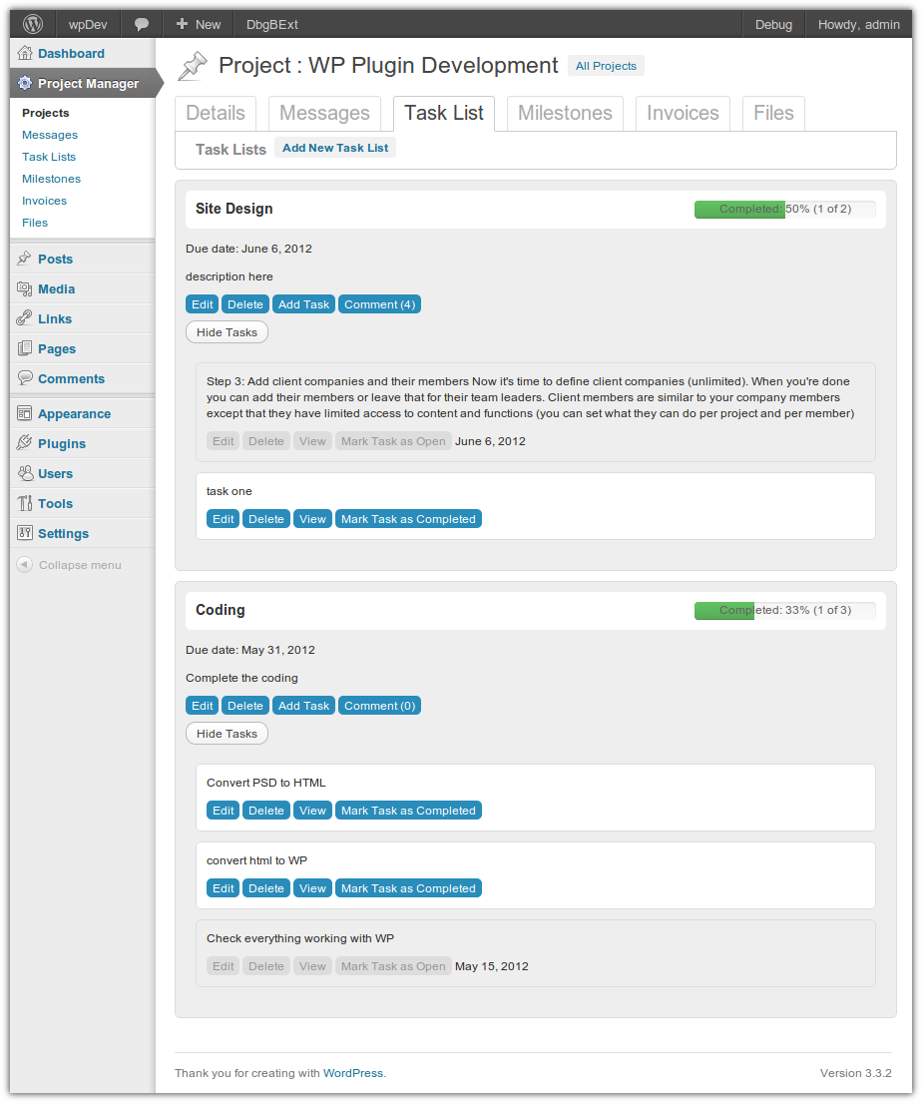The image size is (924, 1105).
Task: Mark 'task one' as Completed
Action: [x=408, y=519]
